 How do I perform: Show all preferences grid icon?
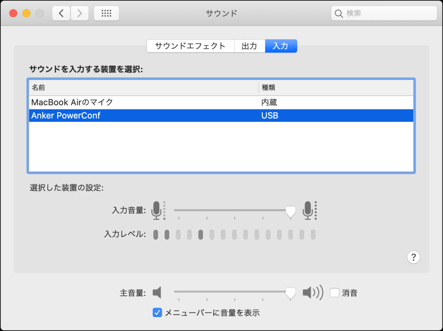pos(106,13)
